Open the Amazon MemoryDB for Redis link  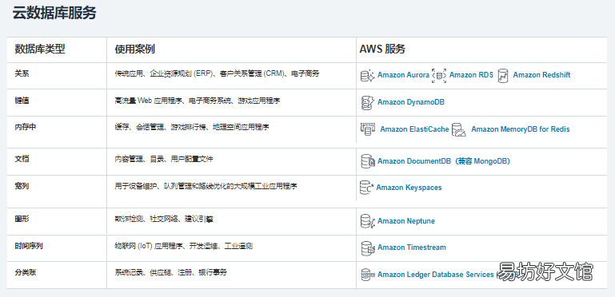(x=520, y=129)
